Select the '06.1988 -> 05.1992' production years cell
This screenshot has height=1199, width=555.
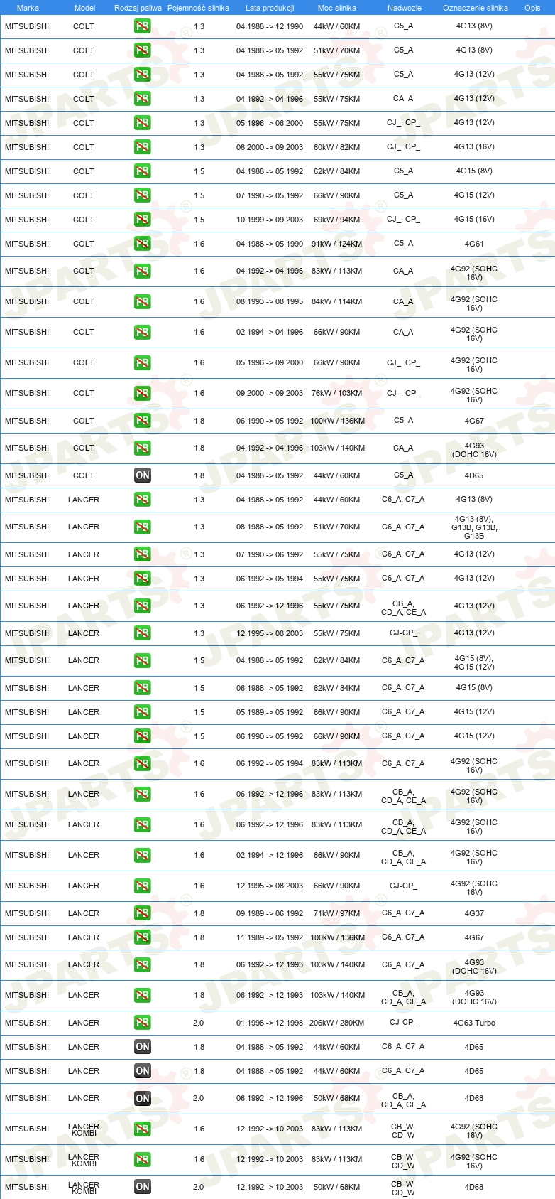pyautogui.click(x=270, y=688)
